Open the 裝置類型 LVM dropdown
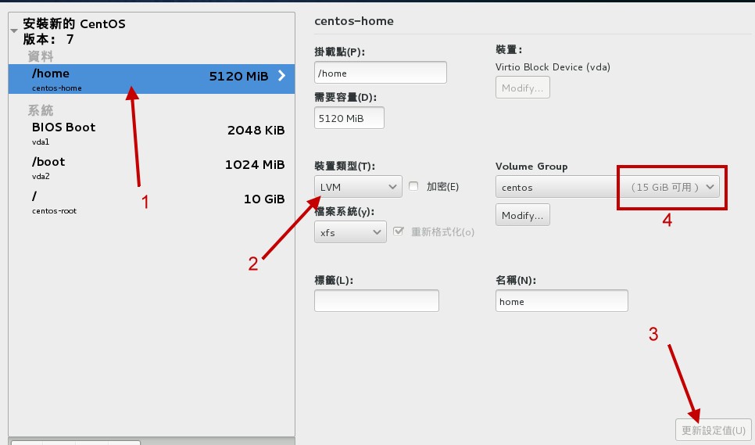Image resolution: width=755 pixels, height=445 pixels. click(358, 188)
